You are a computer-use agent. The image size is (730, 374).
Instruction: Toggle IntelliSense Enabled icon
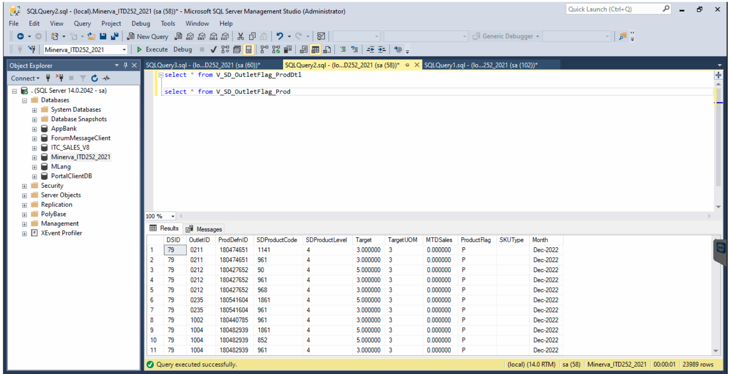249,49
